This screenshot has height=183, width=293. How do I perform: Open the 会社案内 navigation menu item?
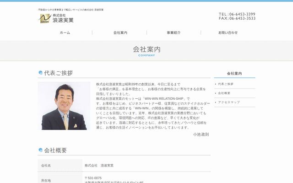120,32
